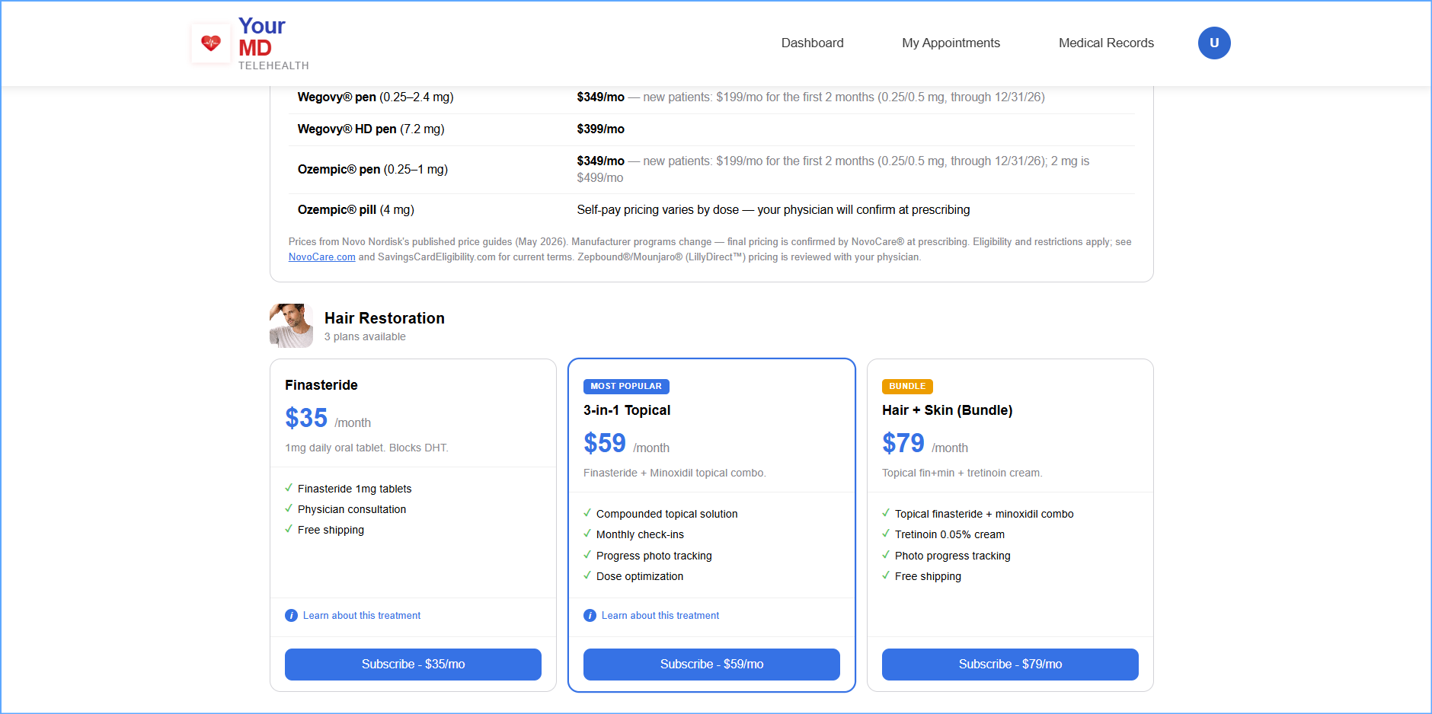Click the MOST POPULAR badge
This screenshot has height=714, width=1432.
[626, 387]
